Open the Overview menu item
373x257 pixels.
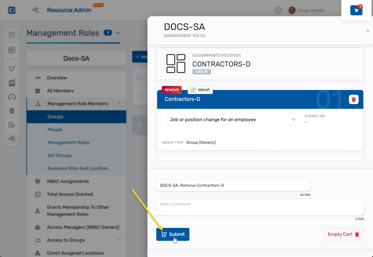click(x=57, y=78)
